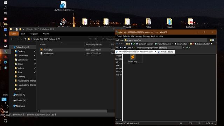Expand Explorer address bar history dropdown
This screenshot has height=126, width=224.
tap(90, 39)
